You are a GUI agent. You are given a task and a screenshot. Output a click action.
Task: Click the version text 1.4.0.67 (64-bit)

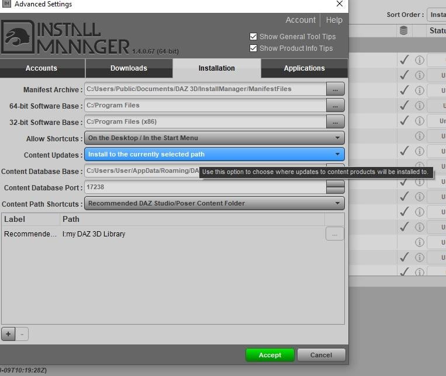155,51
